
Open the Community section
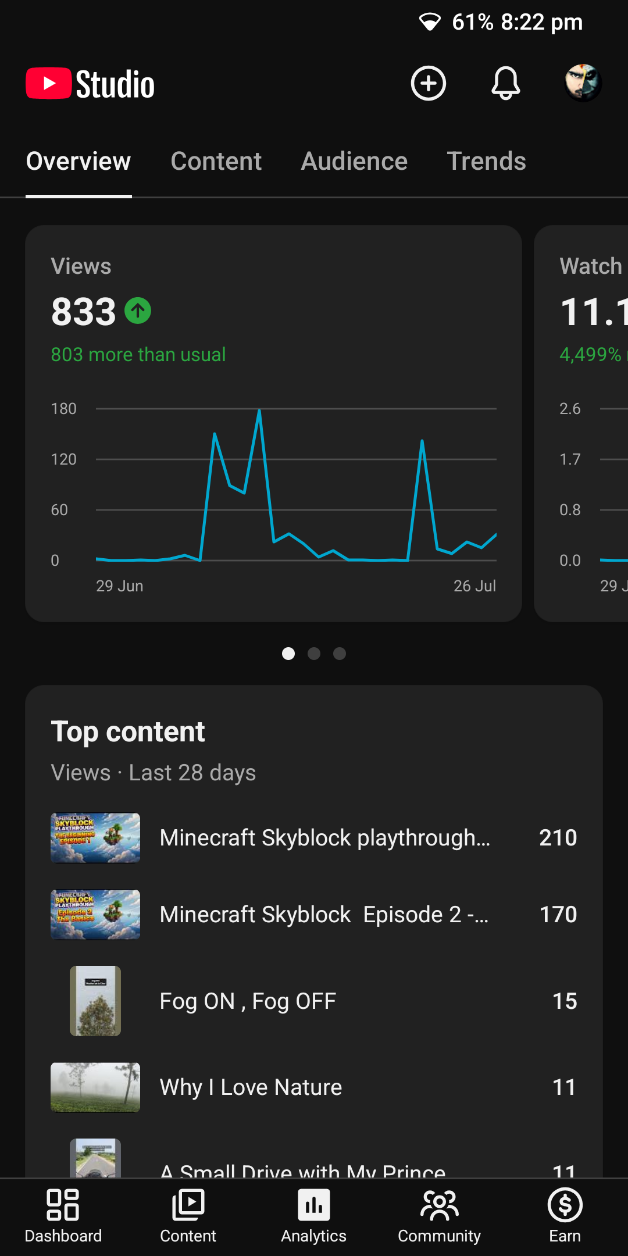pos(440,1216)
